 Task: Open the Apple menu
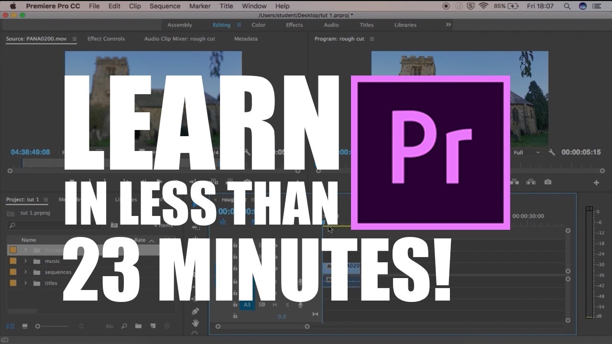[x=12, y=6]
